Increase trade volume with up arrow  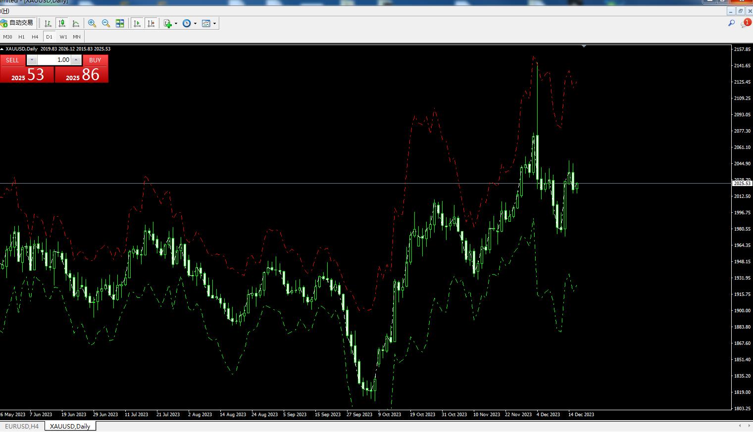pos(76,60)
